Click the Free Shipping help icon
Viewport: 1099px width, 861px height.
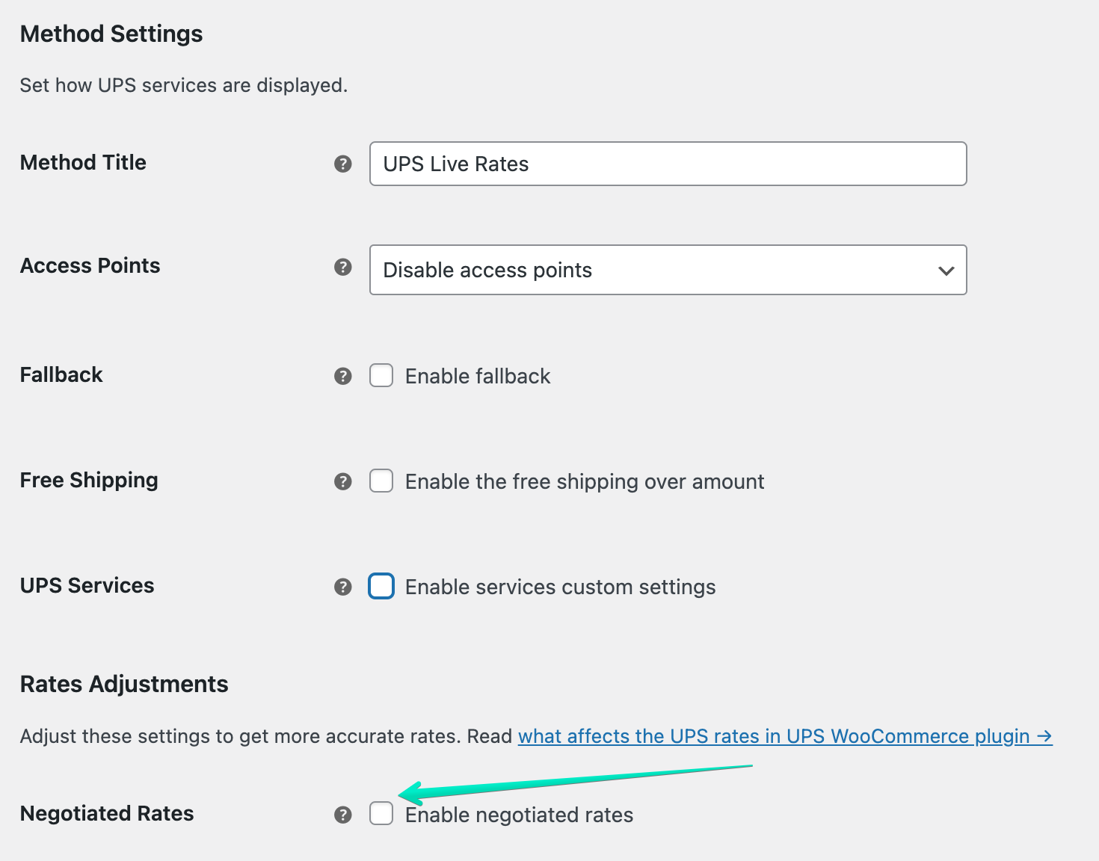[x=342, y=481]
